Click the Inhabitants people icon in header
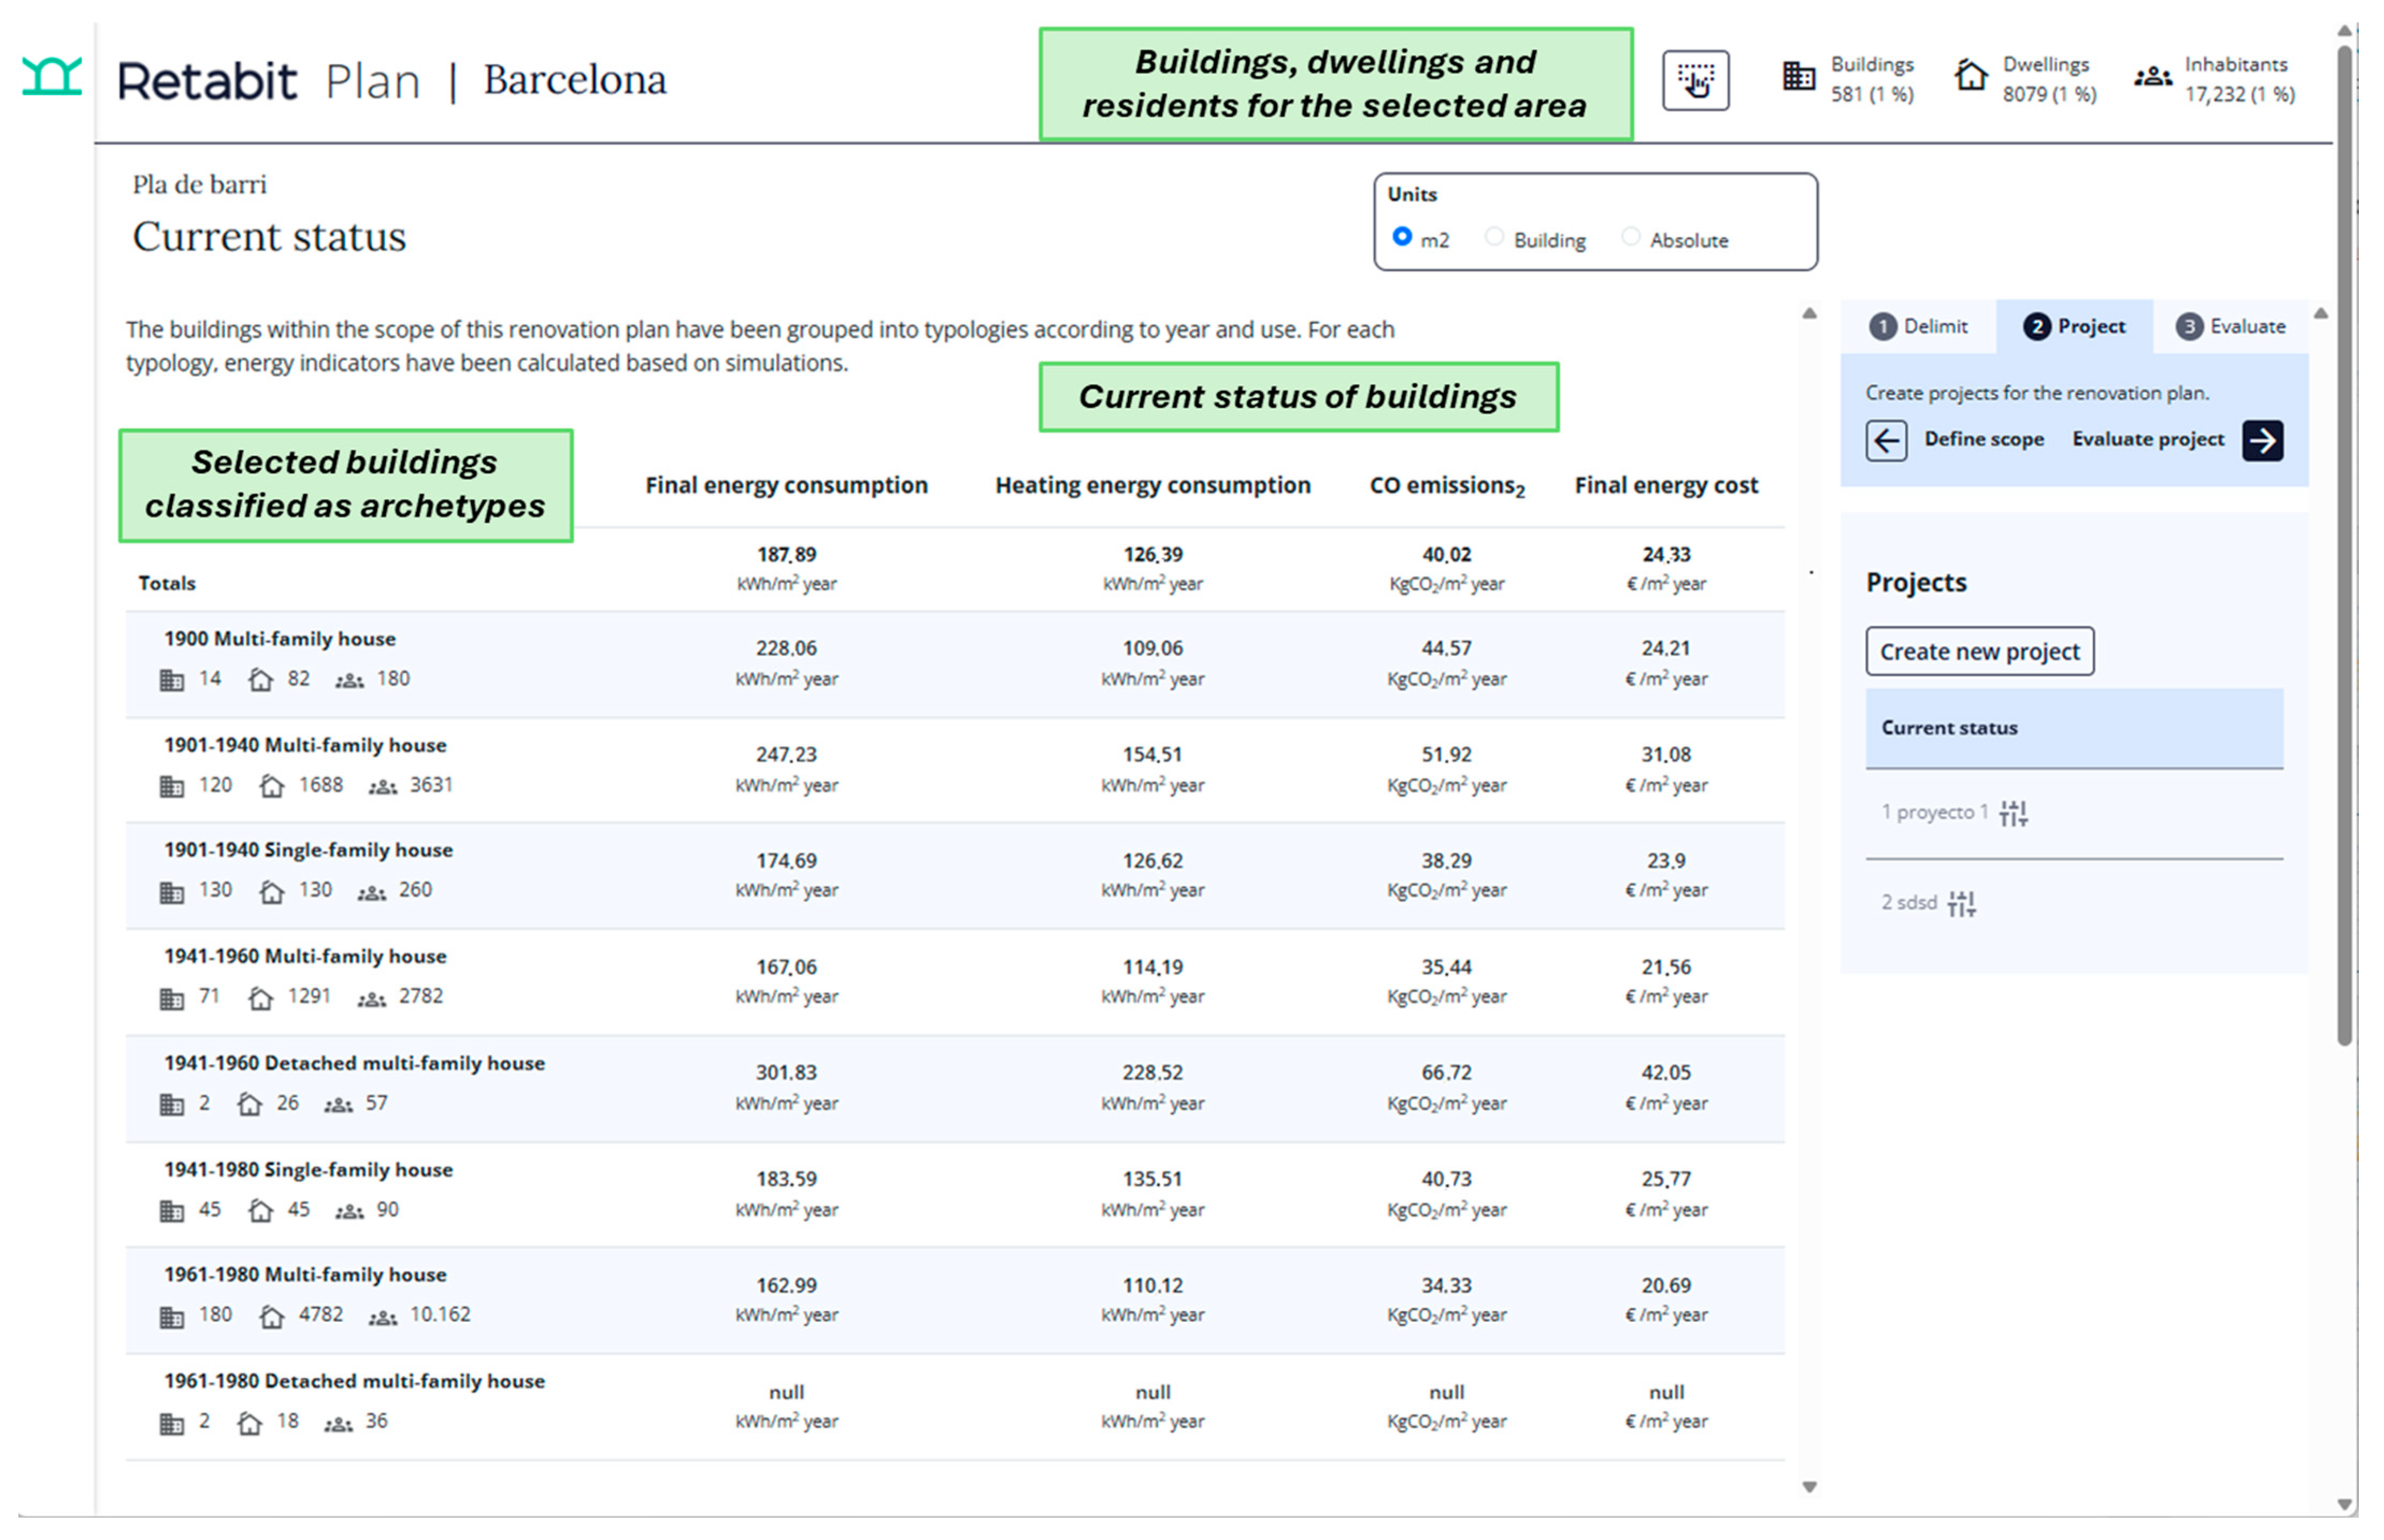The width and height of the screenshot is (2384, 1540). tap(2152, 77)
